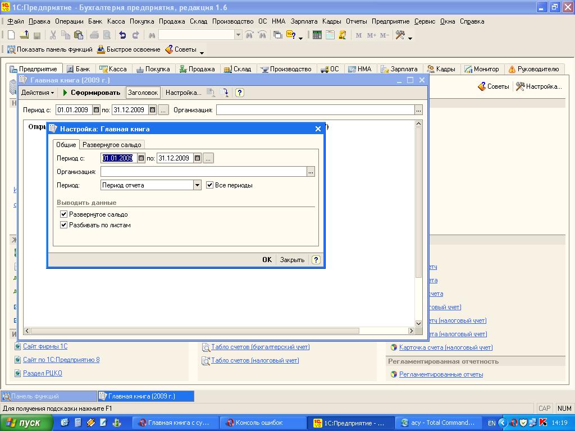Open calendar picker for dialog end date
The height and width of the screenshot is (431, 575).
coord(197,158)
